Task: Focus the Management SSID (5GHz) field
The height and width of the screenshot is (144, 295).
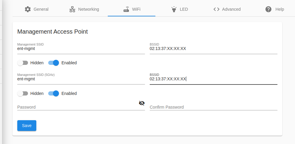Action: 81,79
